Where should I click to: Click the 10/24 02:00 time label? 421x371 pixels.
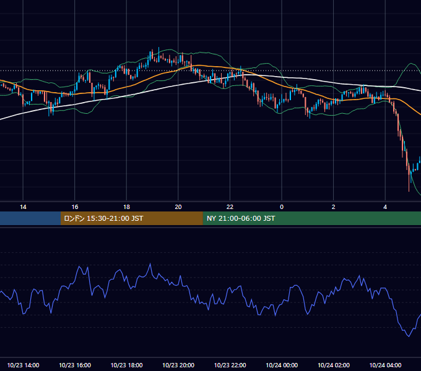coord(334,365)
